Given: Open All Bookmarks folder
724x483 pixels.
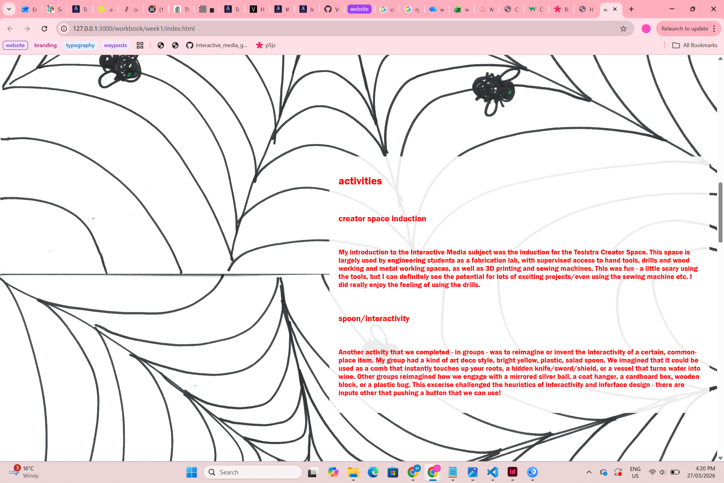Looking at the screenshot, I should tap(695, 45).
